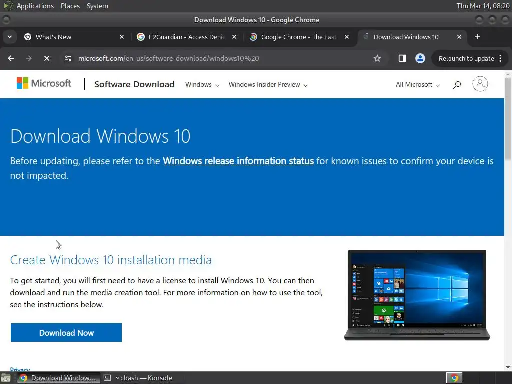
Task: Click the Microsoft account sign-in icon
Action: pos(480,84)
